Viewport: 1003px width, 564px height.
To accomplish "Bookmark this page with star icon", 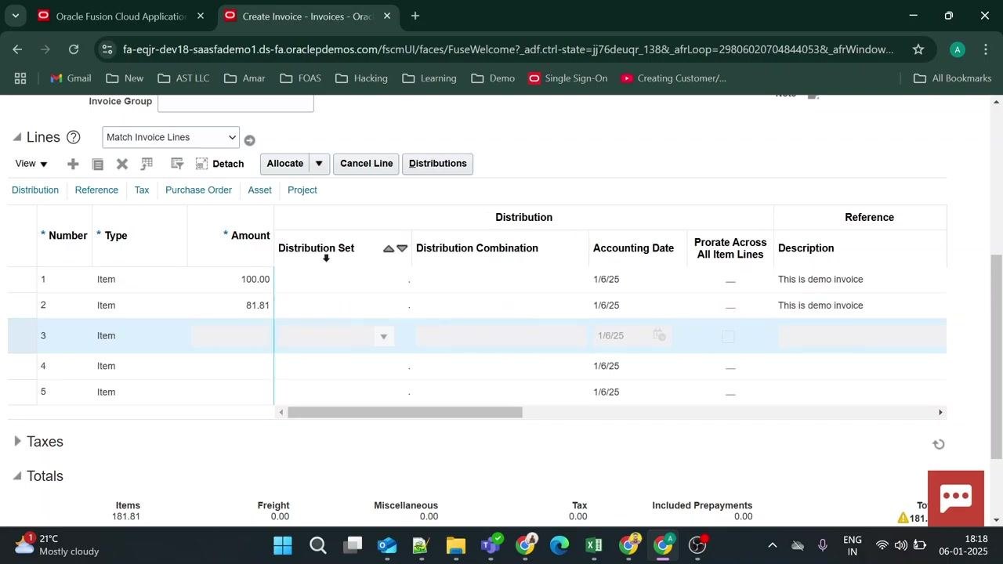I will point(918,49).
